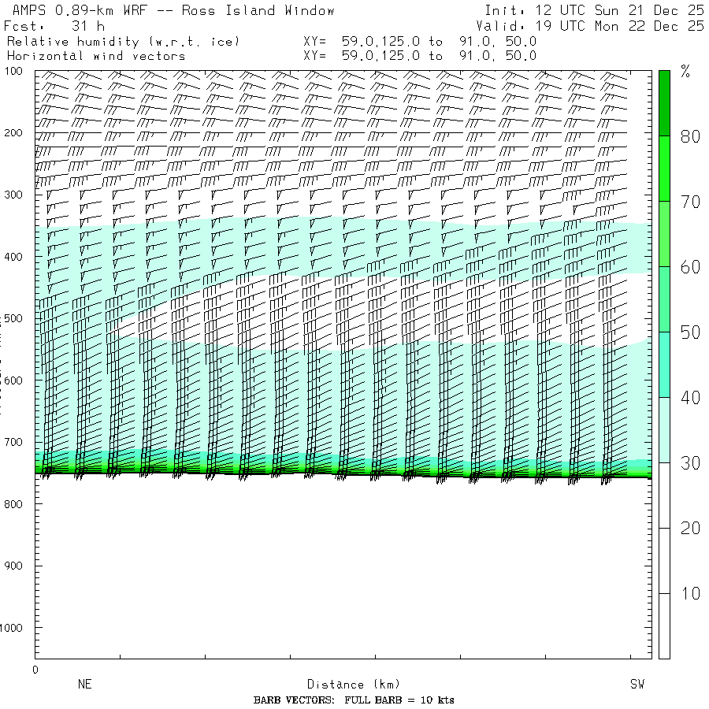709x709 pixels.
Task: Click 'BARB VECTORS: FULL BARB = 10 kts' legend text
Action: [354, 700]
